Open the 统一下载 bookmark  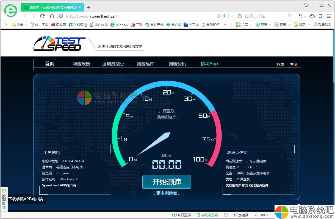(x=39, y=25)
